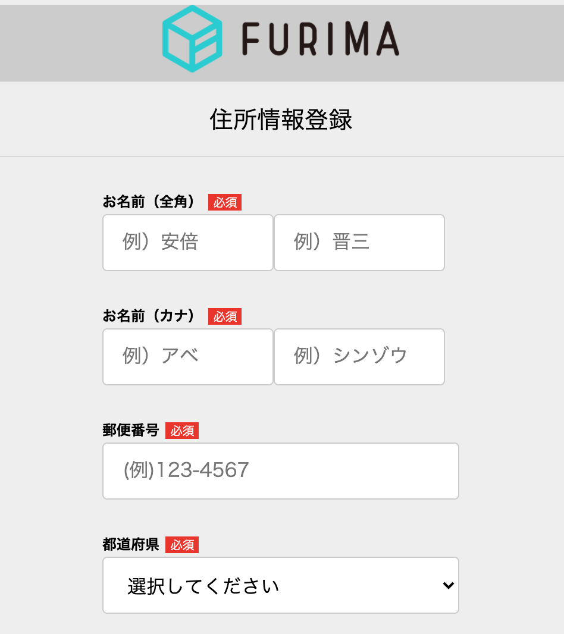Open the prefecture combo box to choose a region

(x=281, y=585)
